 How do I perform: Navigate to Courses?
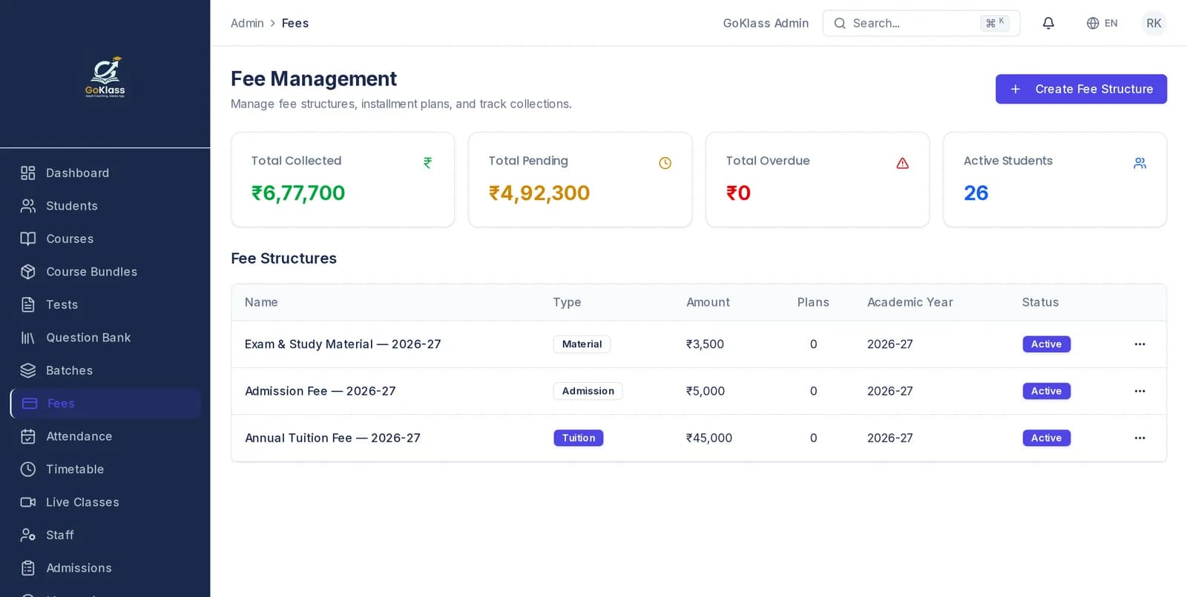(x=105, y=239)
